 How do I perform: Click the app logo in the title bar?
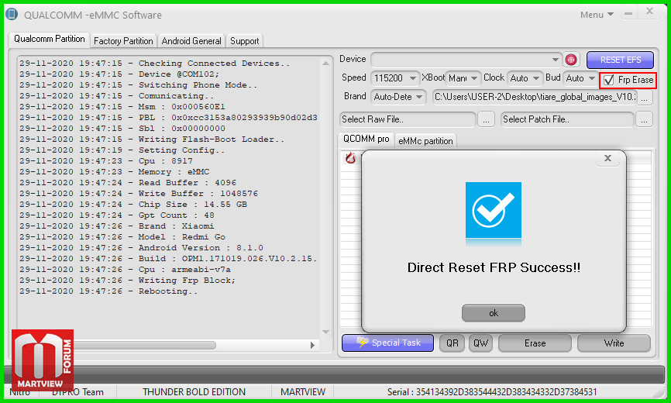pyautogui.click(x=12, y=15)
